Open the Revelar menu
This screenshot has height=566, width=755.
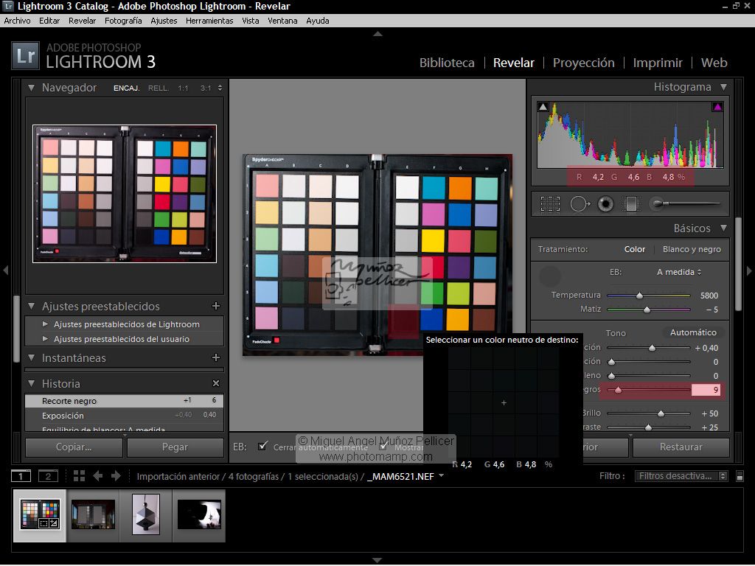pos(82,21)
